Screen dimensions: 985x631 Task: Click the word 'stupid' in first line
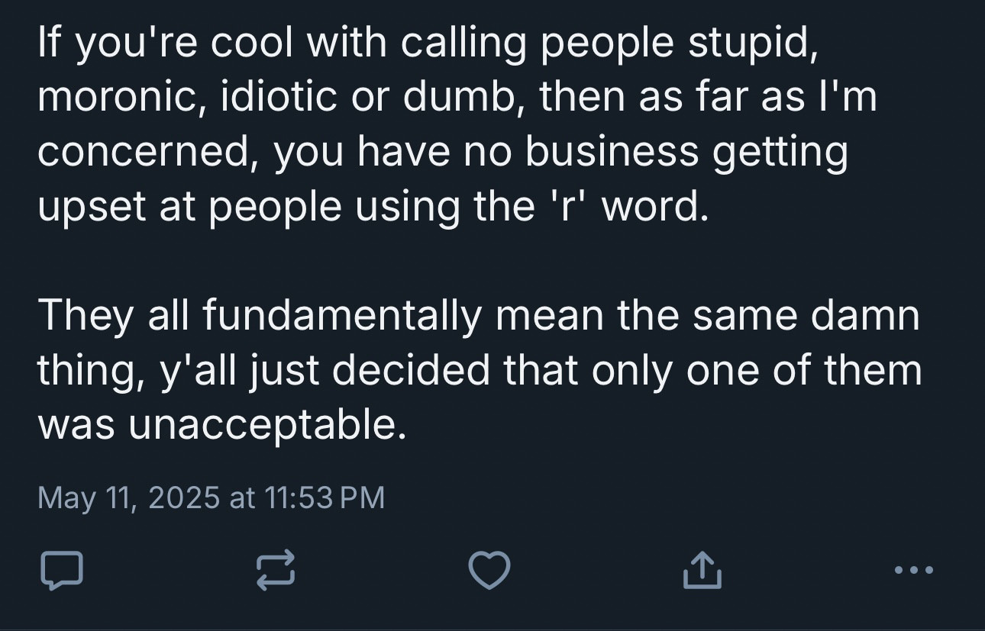(753, 43)
